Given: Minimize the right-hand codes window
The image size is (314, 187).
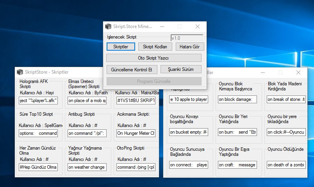Looking at the screenshot, I should 263,72.
